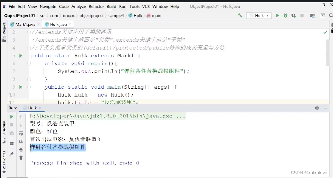Debug Hulk with bug icon
The image size is (333, 178).
(286, 15)
